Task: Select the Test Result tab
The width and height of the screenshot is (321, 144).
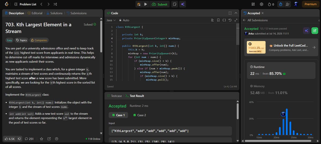Action: coord(135,96)
